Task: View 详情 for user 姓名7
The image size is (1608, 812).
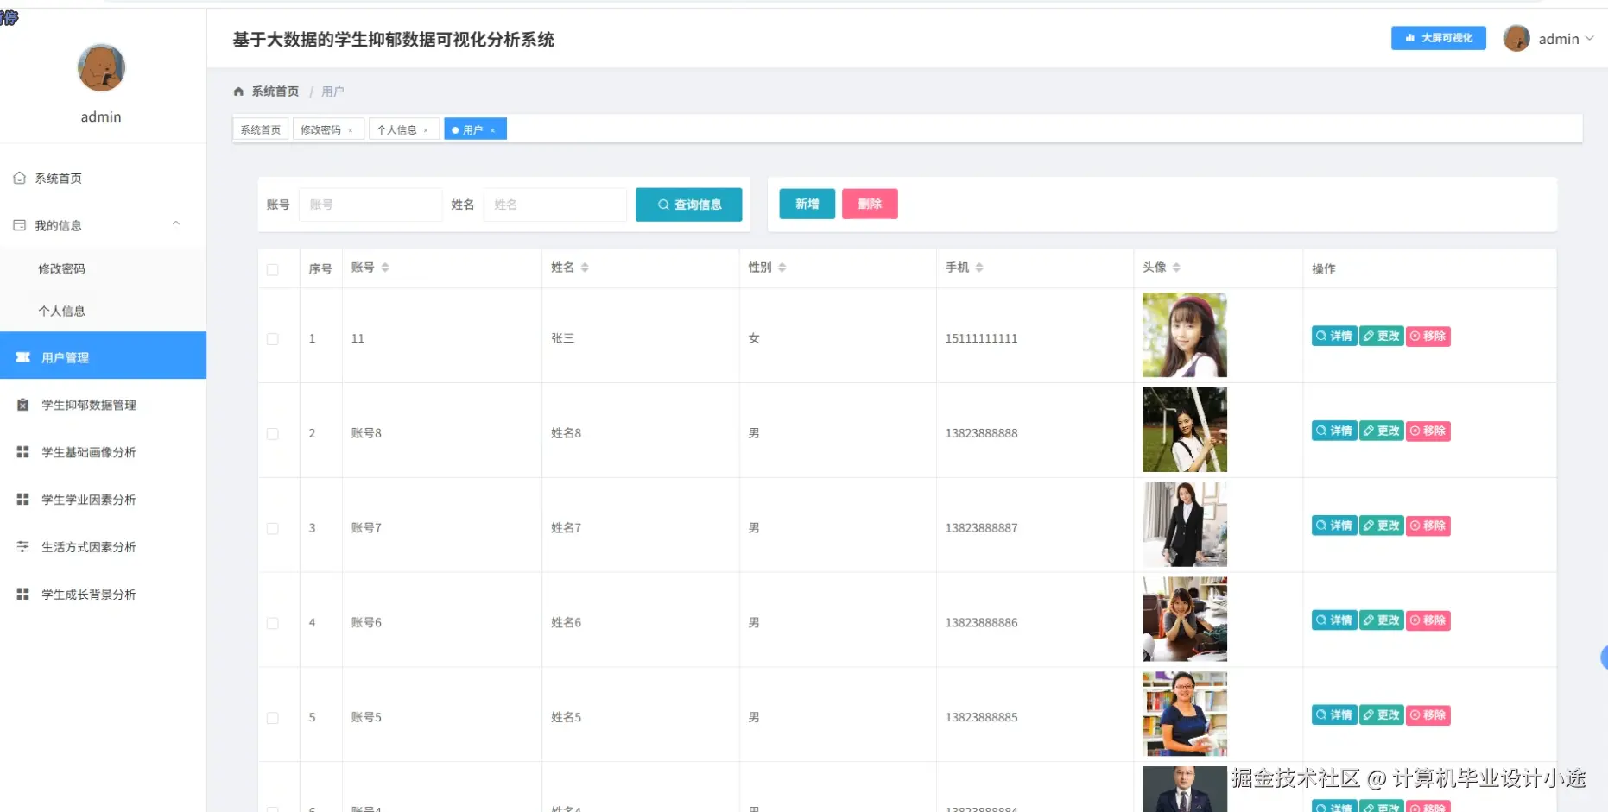Action: pyautogui.click(x=1334, y=526)
